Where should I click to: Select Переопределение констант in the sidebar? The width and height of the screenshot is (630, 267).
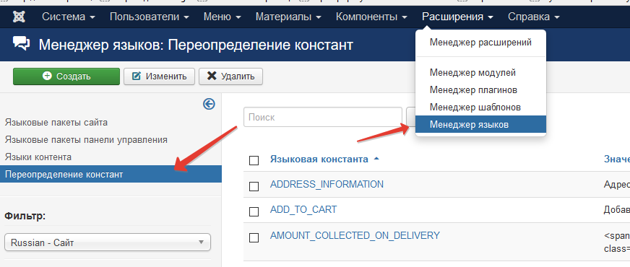pos(111,174)
